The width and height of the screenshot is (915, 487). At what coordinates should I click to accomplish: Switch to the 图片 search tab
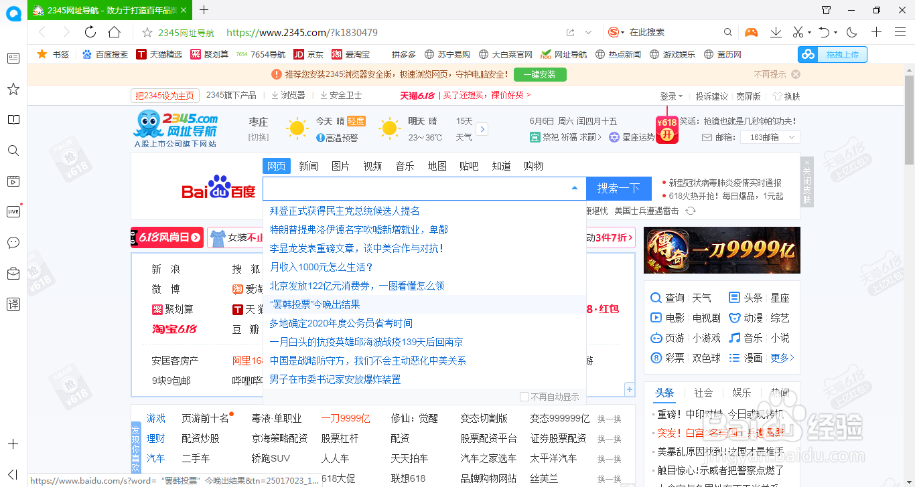coord(341,166)
